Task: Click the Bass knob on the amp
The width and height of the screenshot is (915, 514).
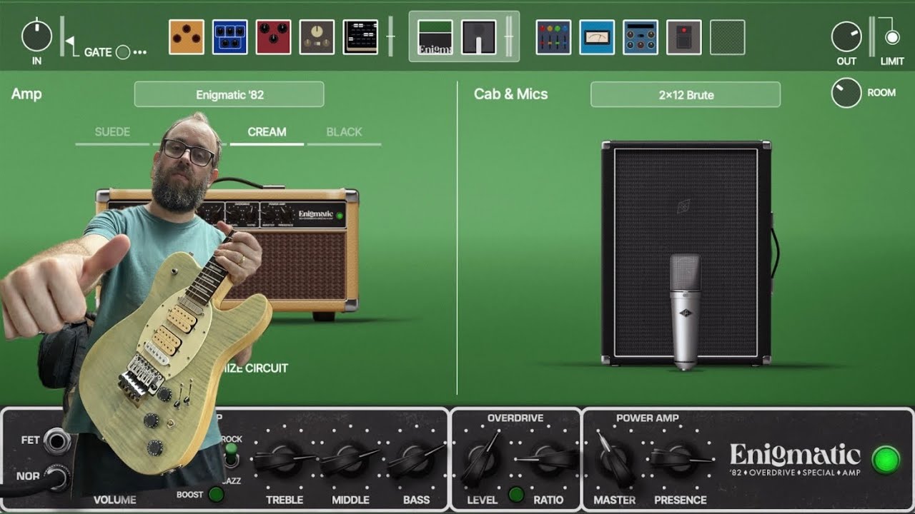Action: 415,460
